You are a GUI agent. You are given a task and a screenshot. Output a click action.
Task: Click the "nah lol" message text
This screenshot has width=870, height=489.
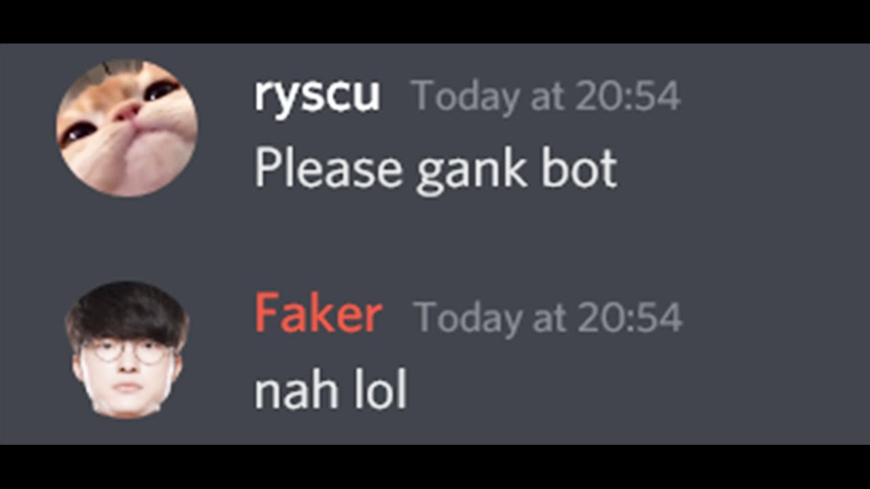[x=331, y=391]
